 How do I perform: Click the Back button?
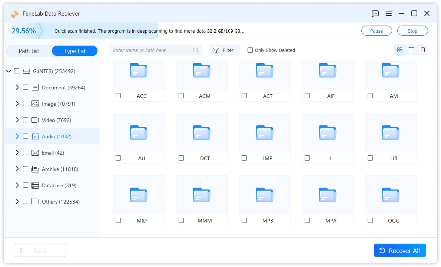(40, 250)
